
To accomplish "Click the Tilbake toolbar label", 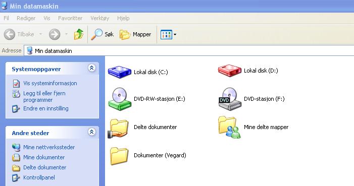I will coord(26,34).
